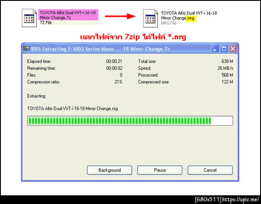Image resolution: width=261 pixels, height=204 pixels.
Task: Click the 88% Extracting title bar text
Action: pos(100,49)
